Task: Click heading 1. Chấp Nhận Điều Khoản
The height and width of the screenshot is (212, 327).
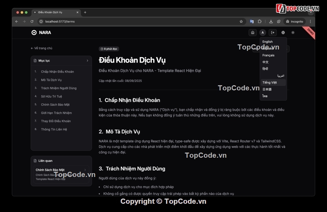Action: click(x=129, y=100)
